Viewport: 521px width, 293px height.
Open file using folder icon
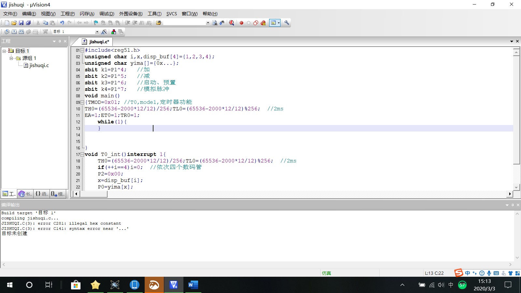(14, 23)
